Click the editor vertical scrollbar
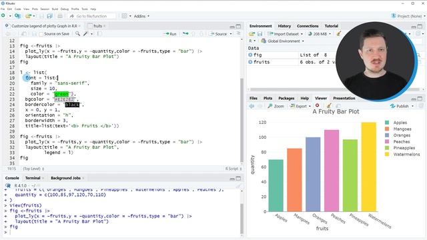Image resolution: width=427 pixels, height=240 pixels. (242, 120)
